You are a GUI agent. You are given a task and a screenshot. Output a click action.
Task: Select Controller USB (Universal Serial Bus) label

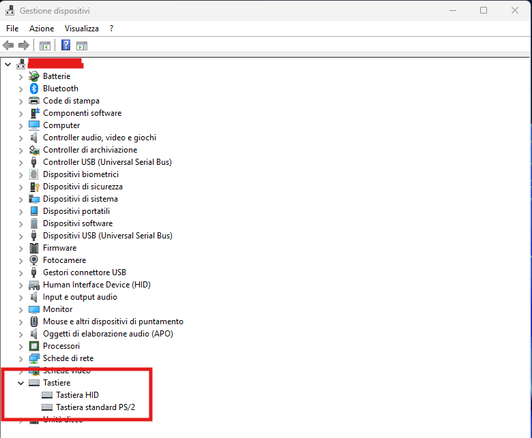[107, 162]
